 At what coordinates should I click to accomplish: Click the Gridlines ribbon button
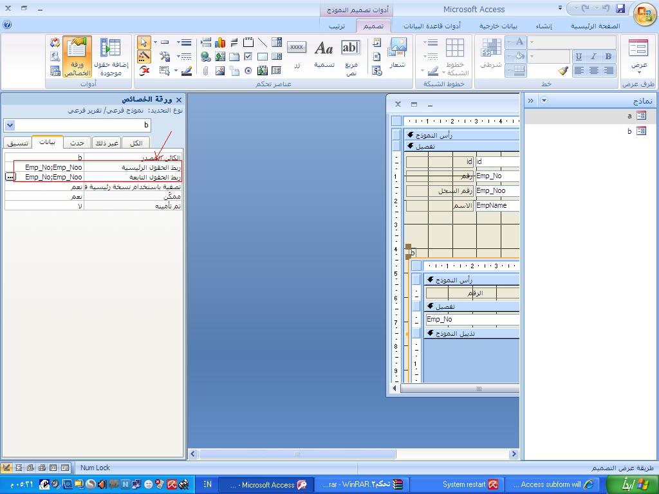pos(454,57)
